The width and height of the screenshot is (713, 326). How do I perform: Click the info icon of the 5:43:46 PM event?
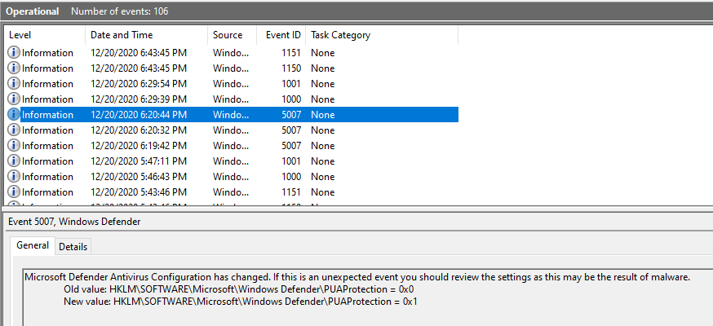(14, 192)
